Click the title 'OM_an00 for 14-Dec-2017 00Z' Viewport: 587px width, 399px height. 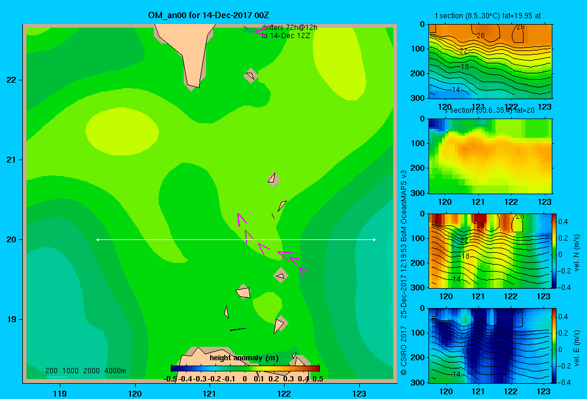pos(208,15)
